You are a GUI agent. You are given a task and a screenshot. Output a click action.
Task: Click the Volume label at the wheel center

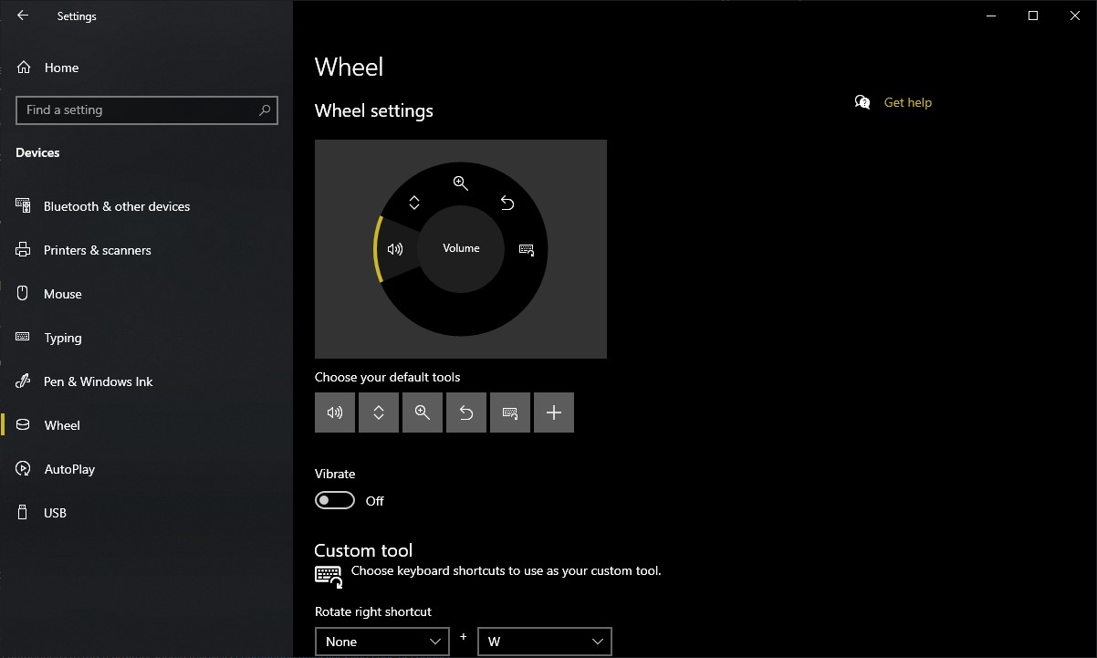click(461, 247)
